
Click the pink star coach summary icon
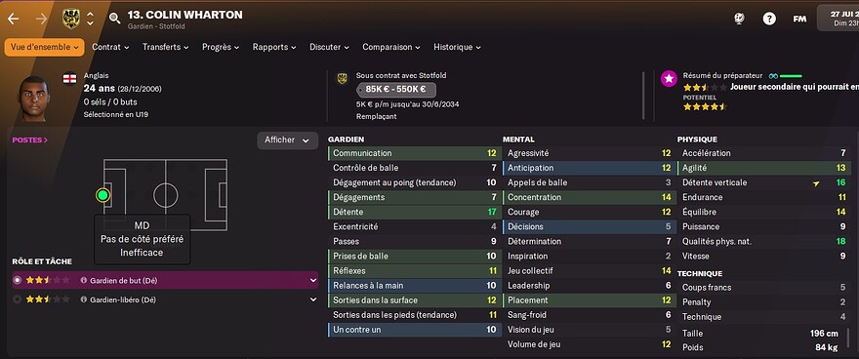pyautogui.click(x=669, y=79)
